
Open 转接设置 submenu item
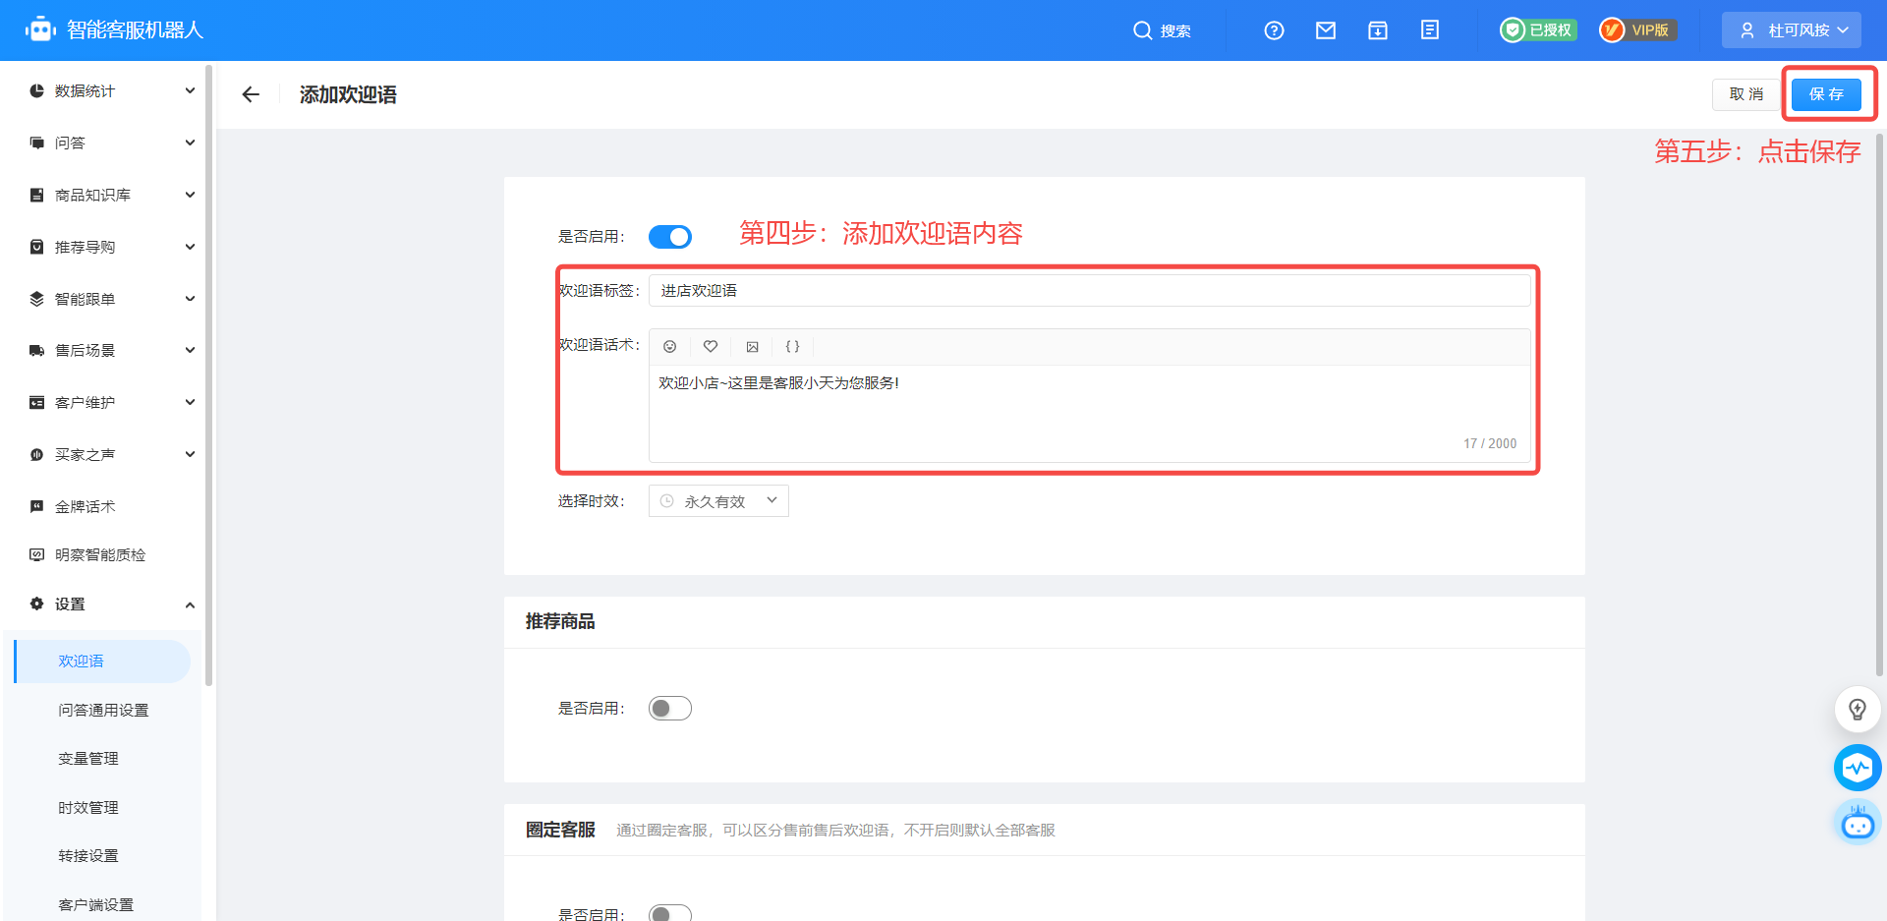tap(88, 856)
